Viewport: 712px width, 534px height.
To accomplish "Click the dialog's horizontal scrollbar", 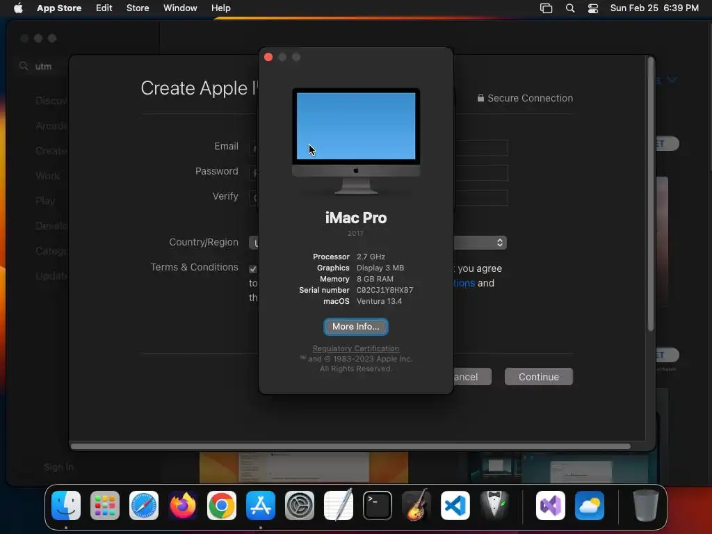I will 350,446.
